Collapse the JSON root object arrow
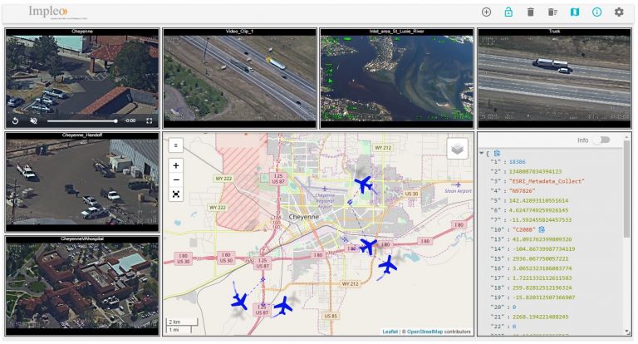Image resolution: width=638 pixels, height=344 pixels. pyautogui.click(x=482, y=153)
